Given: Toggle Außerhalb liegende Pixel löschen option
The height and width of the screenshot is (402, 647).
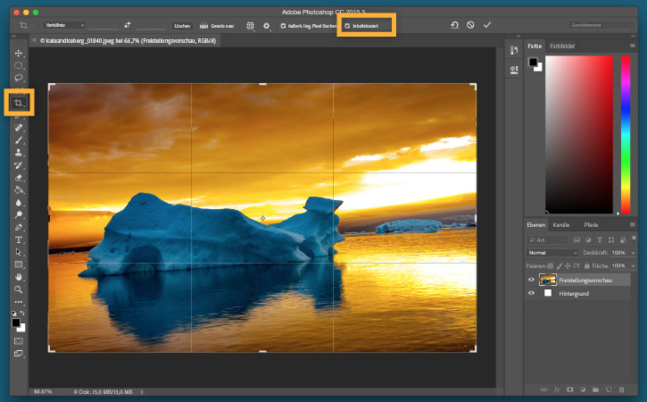Looking at the screenshot, I should pyautogui.click(x=283, y=25).
